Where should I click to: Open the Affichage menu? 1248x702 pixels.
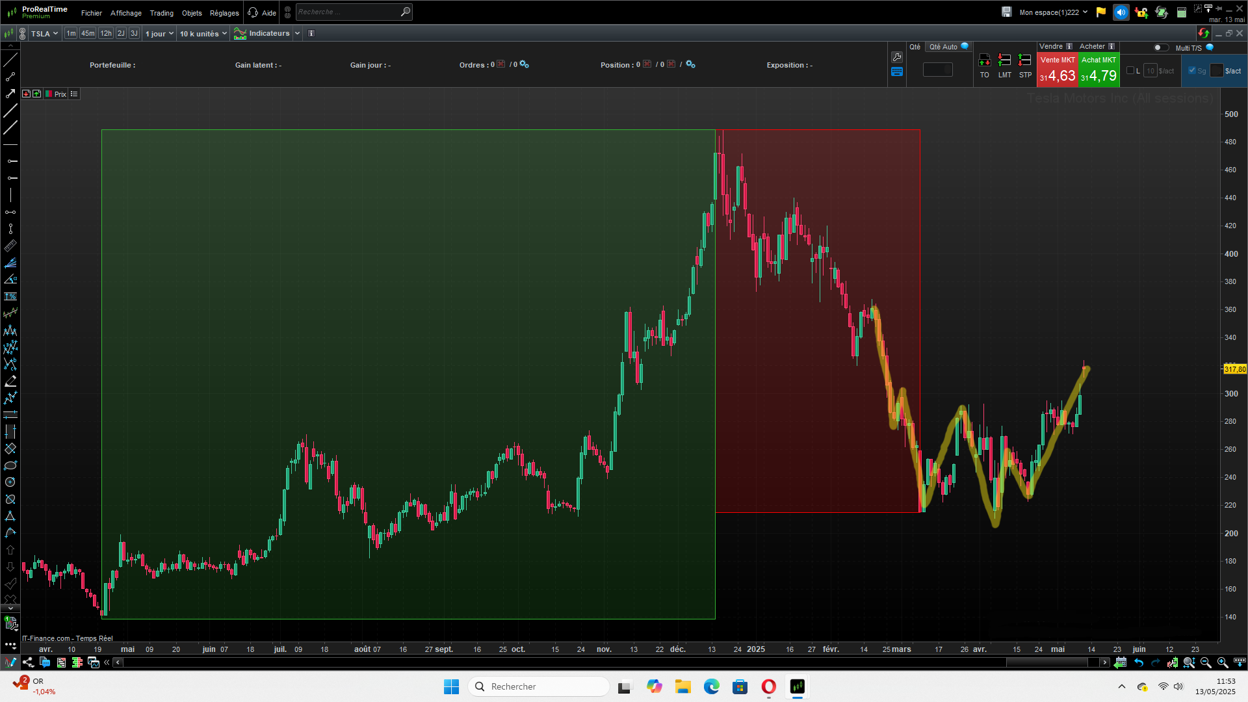click(126, 13)
